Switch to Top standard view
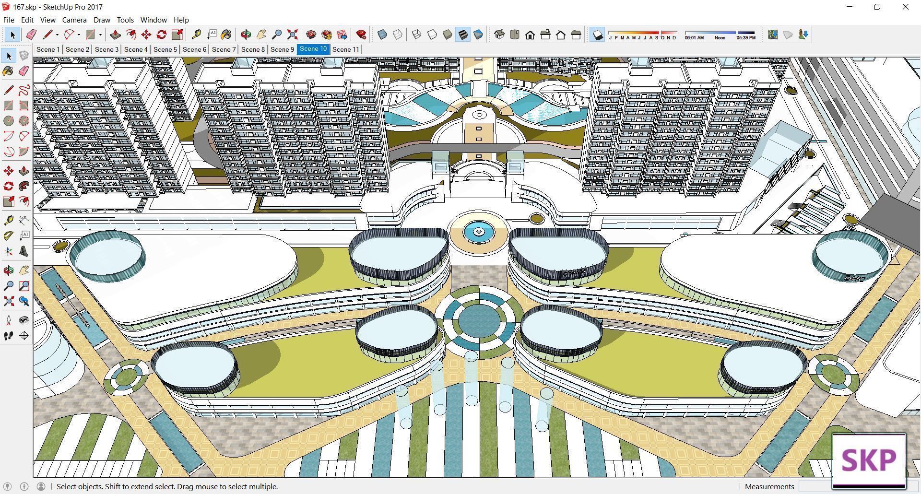The image size is (921, 494). click(515, 35)
